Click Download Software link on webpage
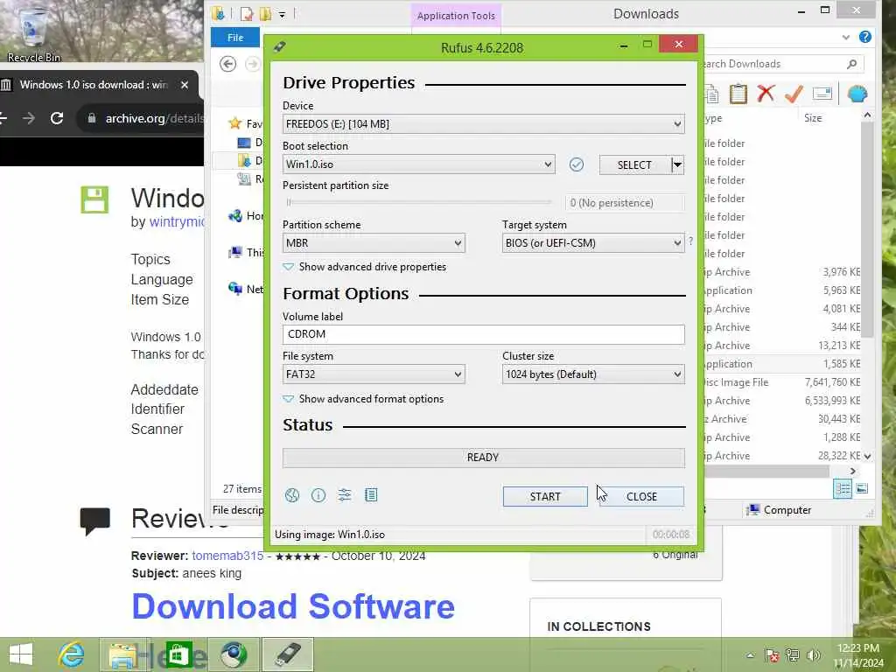 (293, 605)
